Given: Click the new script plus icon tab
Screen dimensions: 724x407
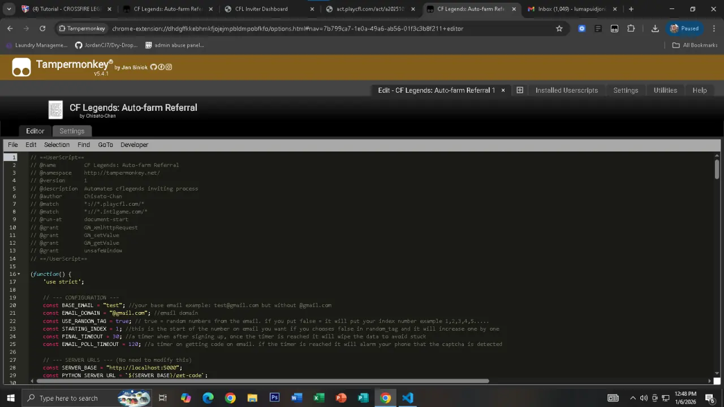Looking at the screenshot, I should [x=520, y=90].
